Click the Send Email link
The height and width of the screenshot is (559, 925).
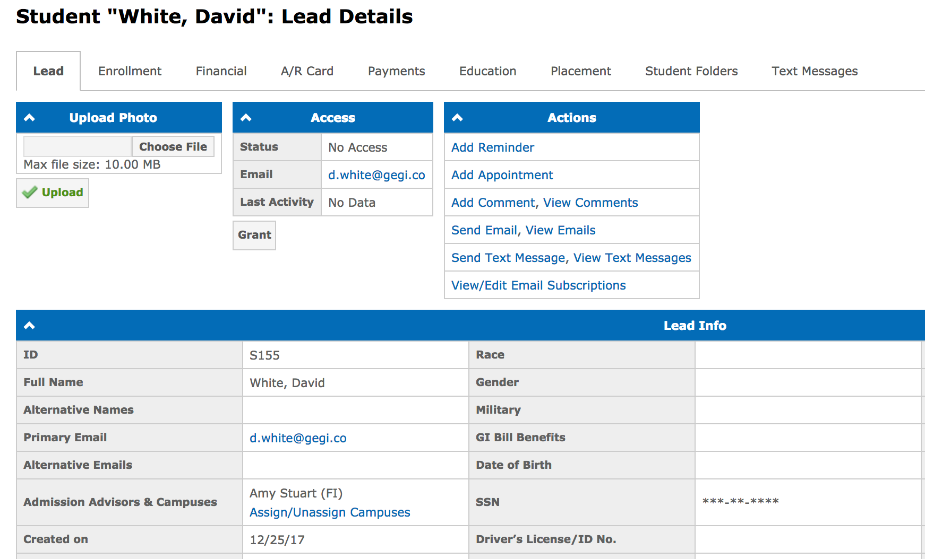click(x=484, y=230)
